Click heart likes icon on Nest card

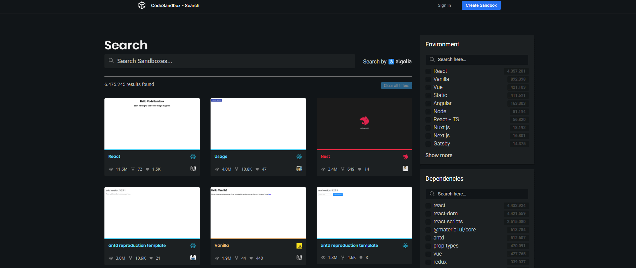(x=360, y=169)
